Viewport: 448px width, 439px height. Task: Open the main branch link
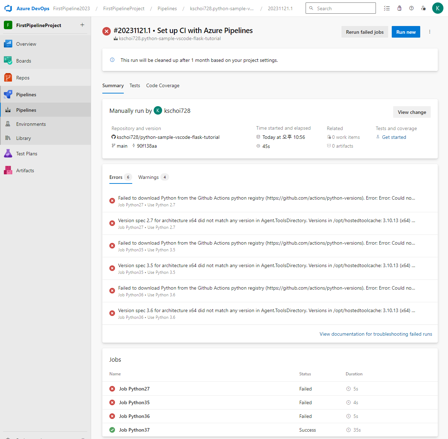(122, 146)
